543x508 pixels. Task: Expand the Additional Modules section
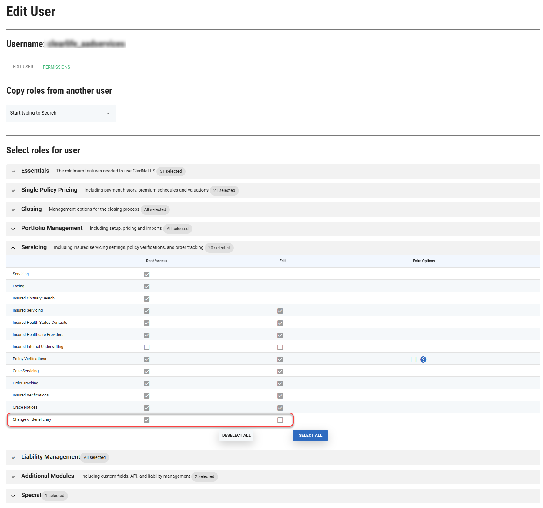coord(13,477)
